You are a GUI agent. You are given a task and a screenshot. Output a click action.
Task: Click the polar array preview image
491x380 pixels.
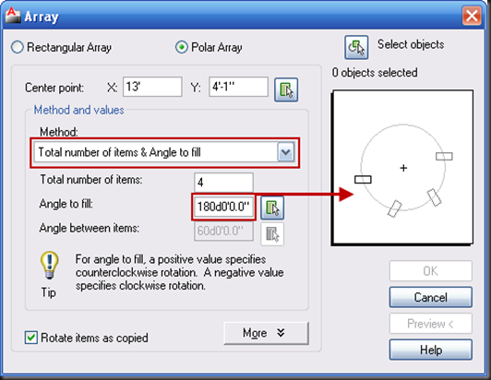402,168
